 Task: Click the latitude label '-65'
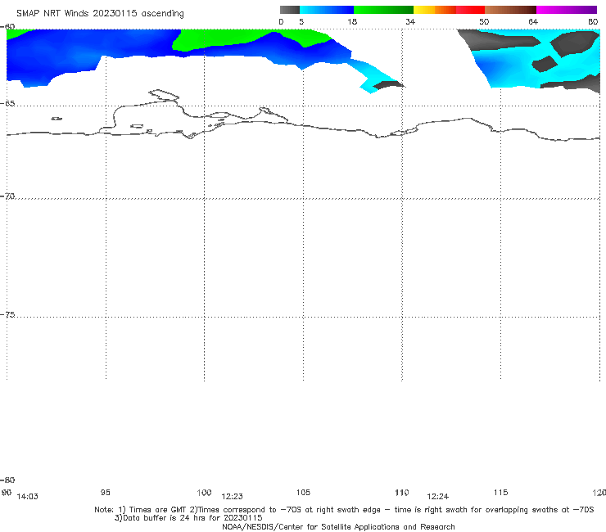7,104
